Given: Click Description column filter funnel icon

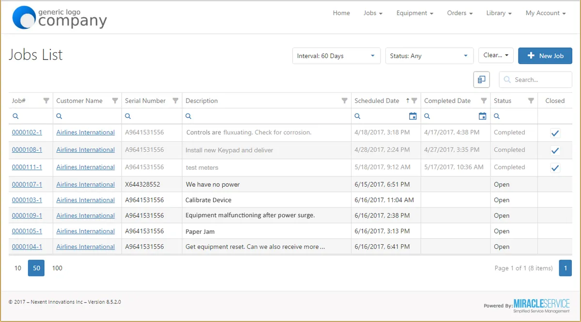Looking at the screenshot, I should coord(344,101).
